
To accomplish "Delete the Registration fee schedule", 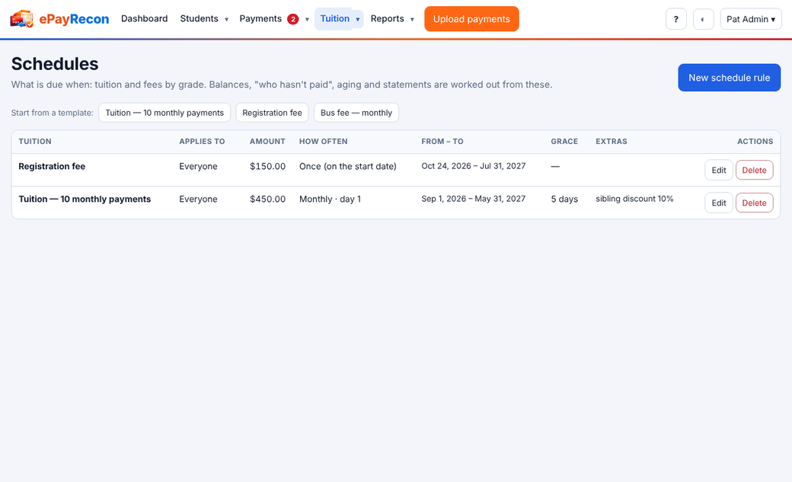I will 754,171.
